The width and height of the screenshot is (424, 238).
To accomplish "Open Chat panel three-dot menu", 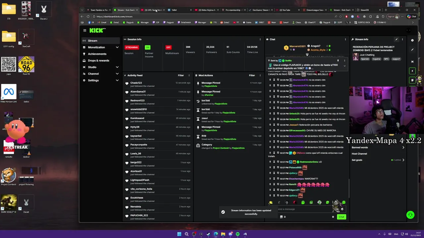I will point(345,39).
